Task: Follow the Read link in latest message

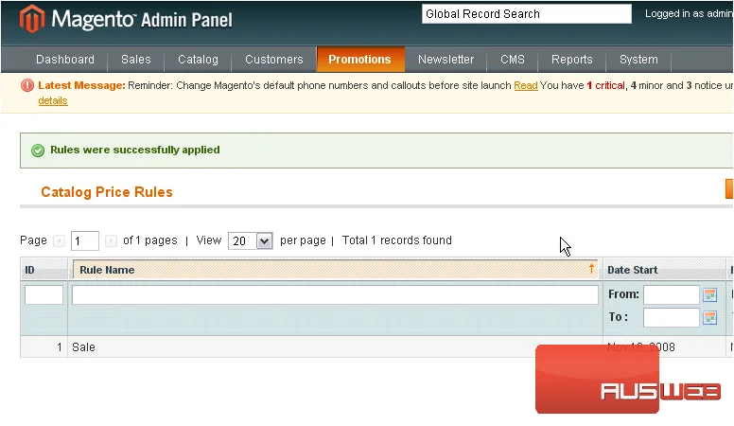Action: coord(526,86)
